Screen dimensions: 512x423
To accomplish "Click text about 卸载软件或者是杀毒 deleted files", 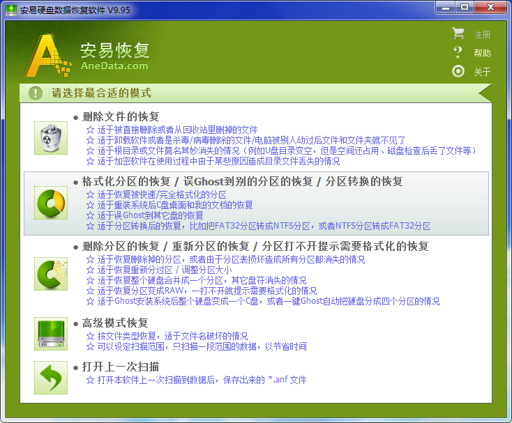I will point(251,140).
